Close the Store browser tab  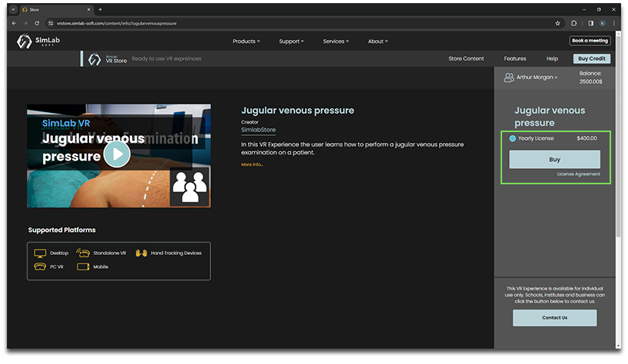(x=88, y=10)
